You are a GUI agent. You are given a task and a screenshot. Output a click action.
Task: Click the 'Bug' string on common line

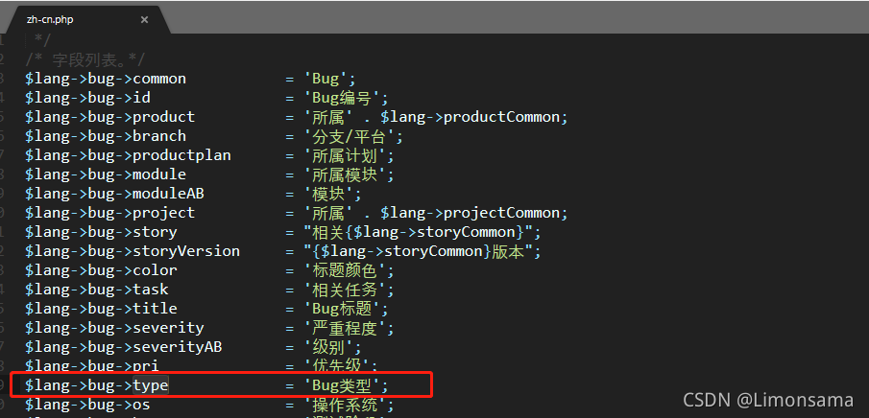point(326,79)
